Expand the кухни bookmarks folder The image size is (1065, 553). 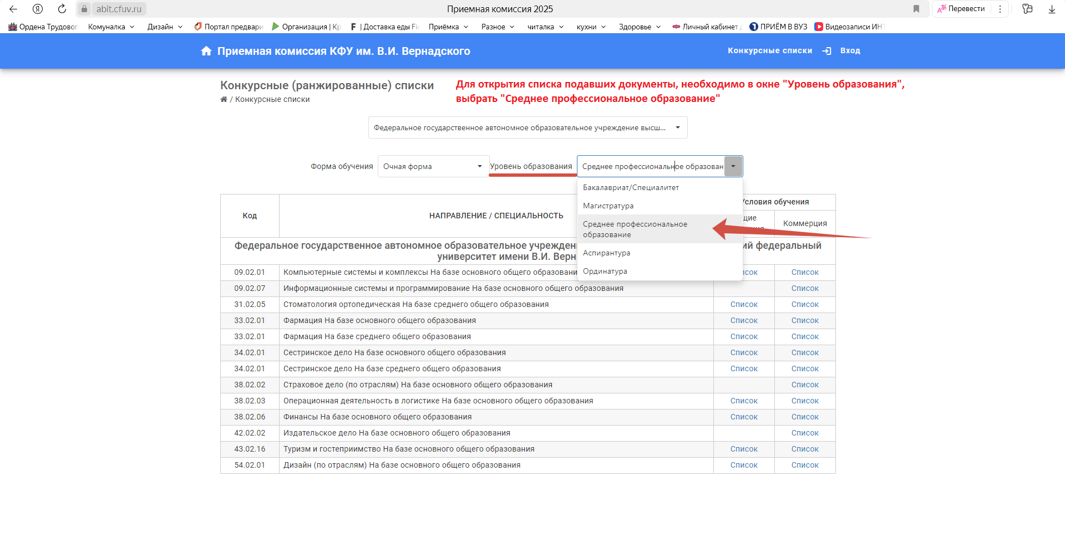(591, 27)
